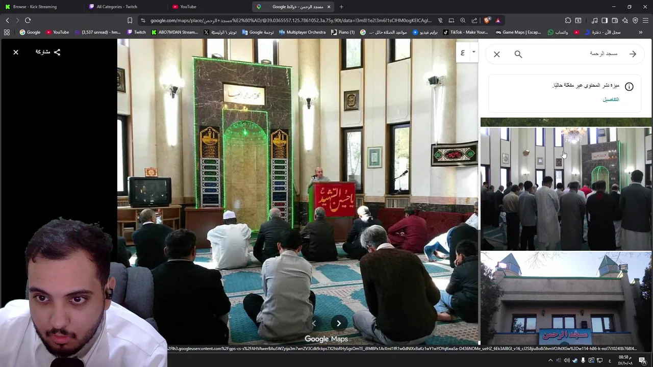Click the browser forward arrow

pyautogui.click(x=17, y=20)
